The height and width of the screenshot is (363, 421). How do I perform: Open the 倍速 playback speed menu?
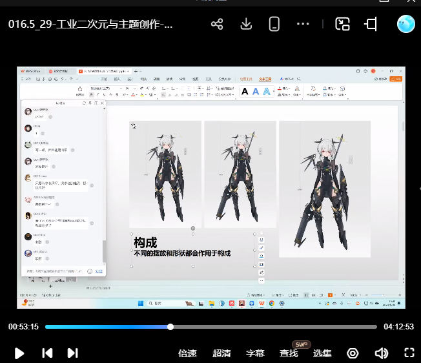point(187,353)
